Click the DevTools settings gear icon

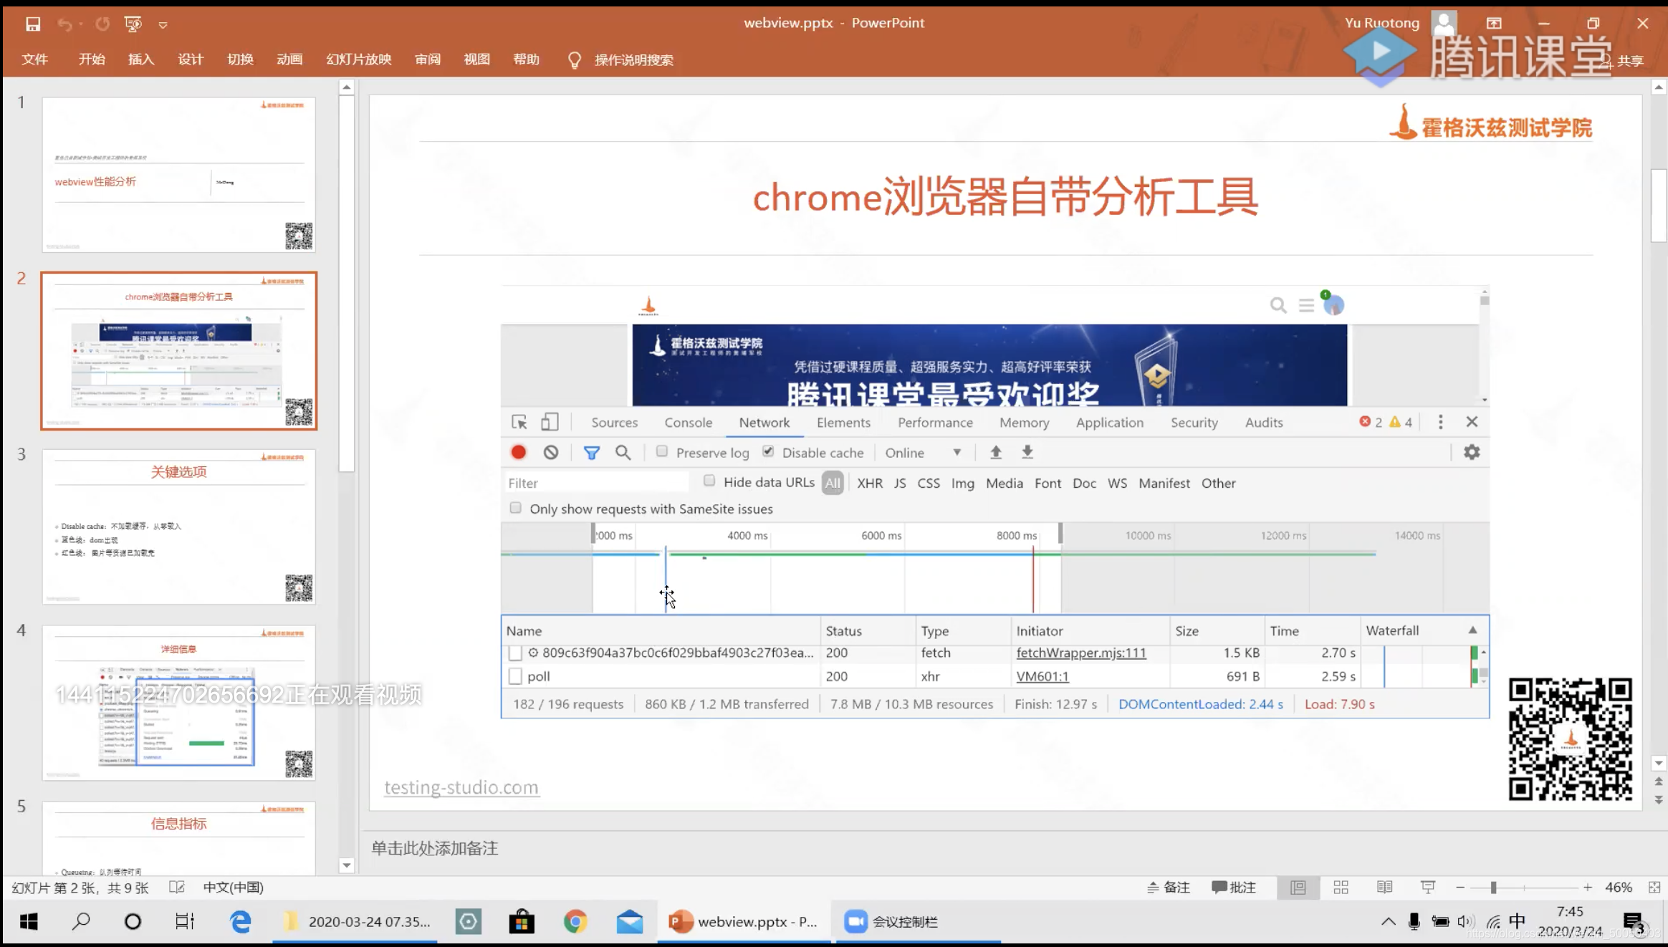1472,452
